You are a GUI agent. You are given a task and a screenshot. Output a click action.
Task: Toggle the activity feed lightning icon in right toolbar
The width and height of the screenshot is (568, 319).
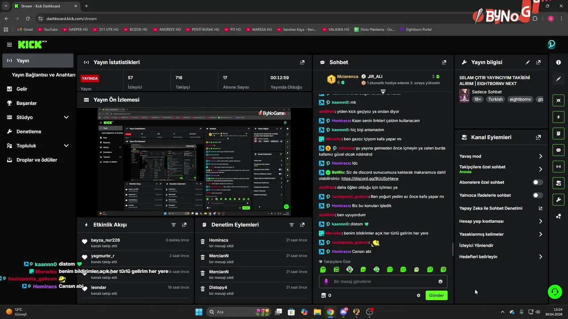click(x=559, y=117)
